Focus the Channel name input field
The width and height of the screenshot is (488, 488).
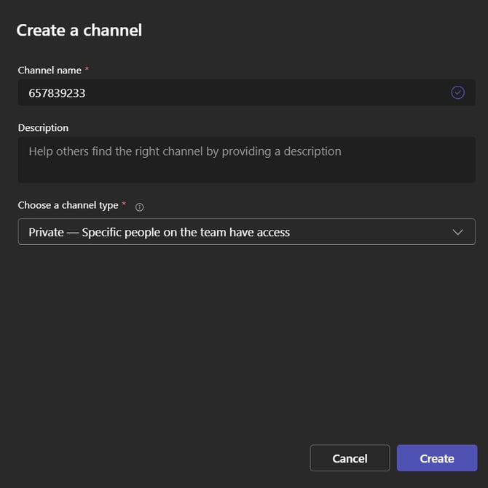(233, 92)
